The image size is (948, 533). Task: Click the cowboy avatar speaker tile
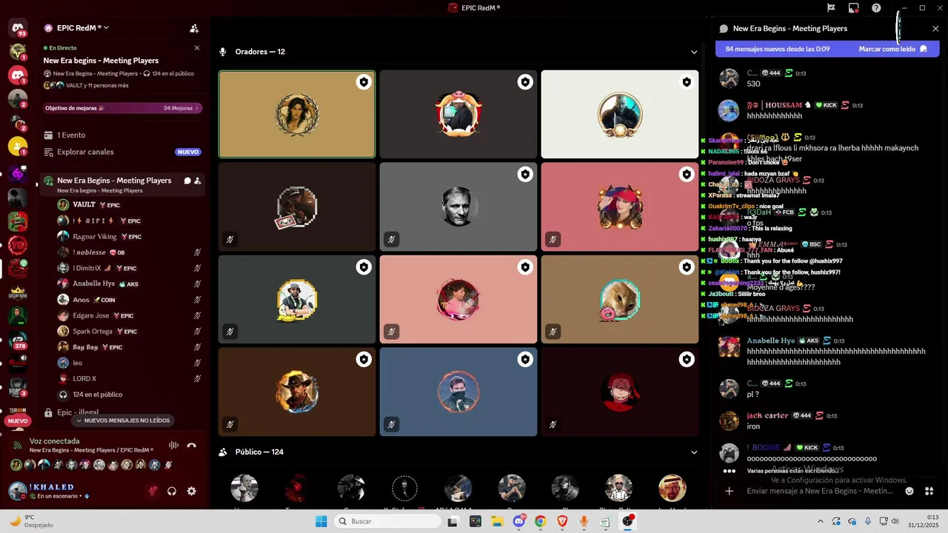coord(297,392)
